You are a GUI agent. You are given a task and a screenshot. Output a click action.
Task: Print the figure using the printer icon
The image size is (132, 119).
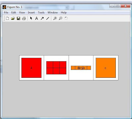24,18
